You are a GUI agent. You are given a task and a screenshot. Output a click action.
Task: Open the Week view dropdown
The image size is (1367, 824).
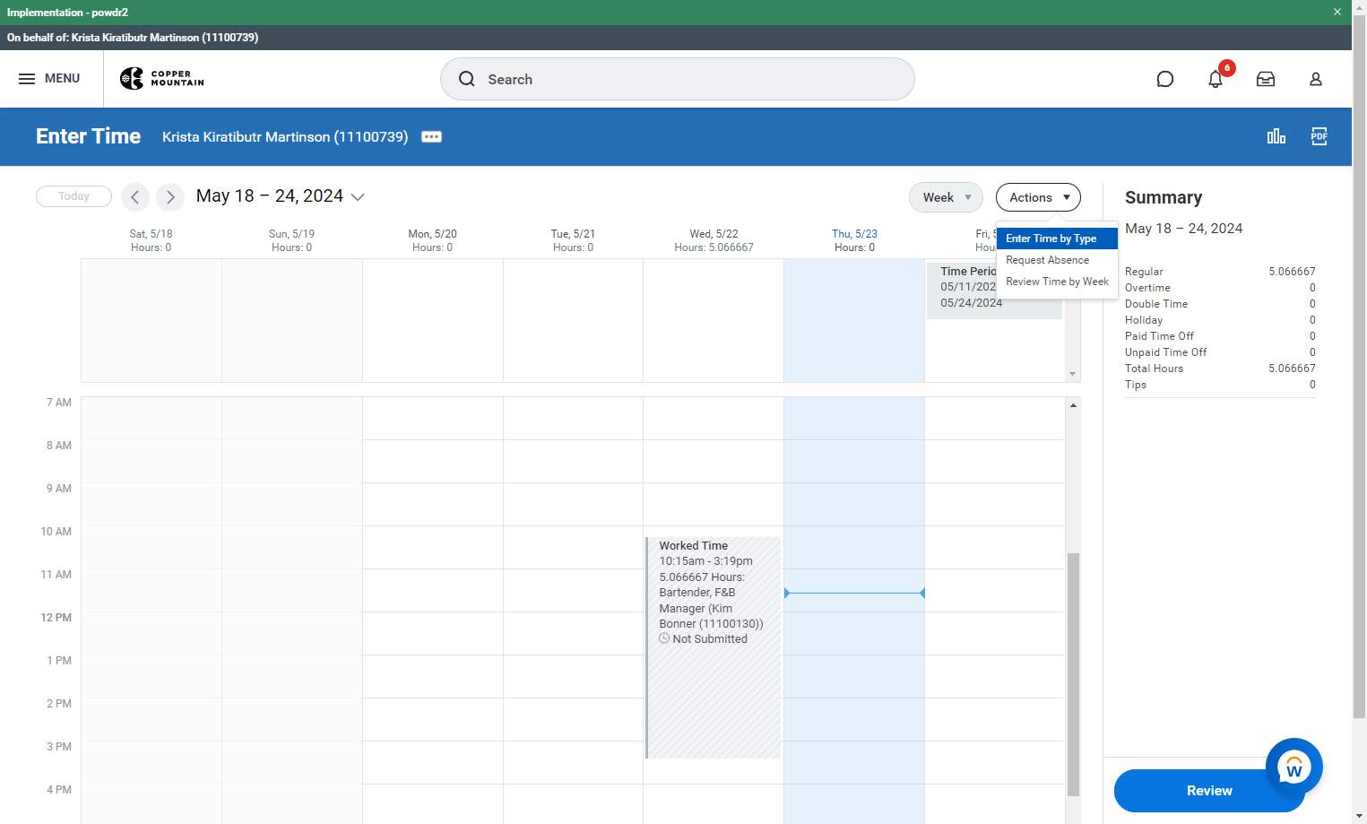[x=947, y=197]
